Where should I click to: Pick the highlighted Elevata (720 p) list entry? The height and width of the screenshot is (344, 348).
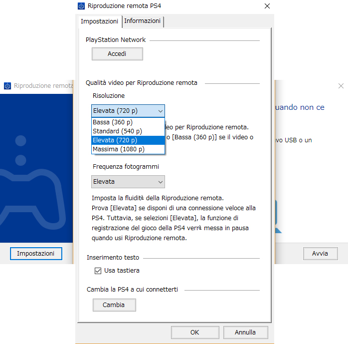[128, 140]
